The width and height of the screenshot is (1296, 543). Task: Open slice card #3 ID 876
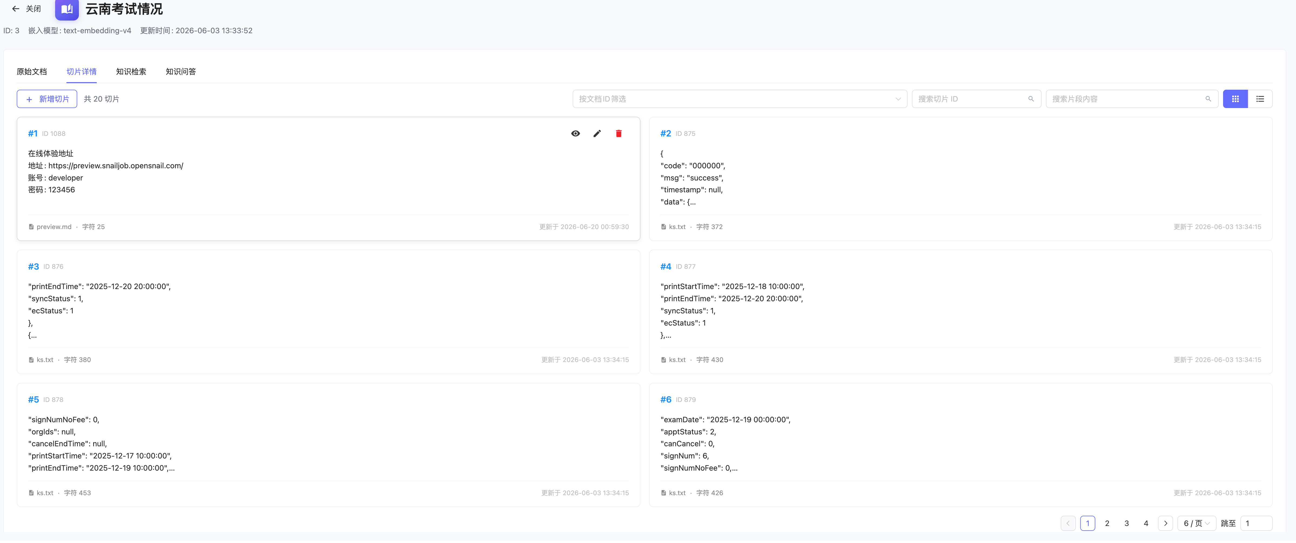point(328,312)
